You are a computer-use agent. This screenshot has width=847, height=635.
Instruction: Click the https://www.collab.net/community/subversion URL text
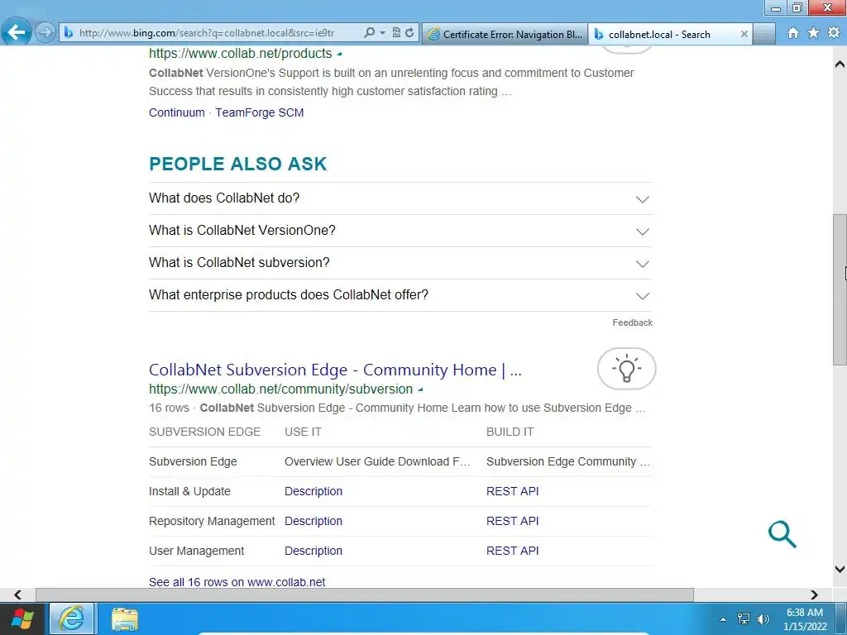click(x=281, y=389)
